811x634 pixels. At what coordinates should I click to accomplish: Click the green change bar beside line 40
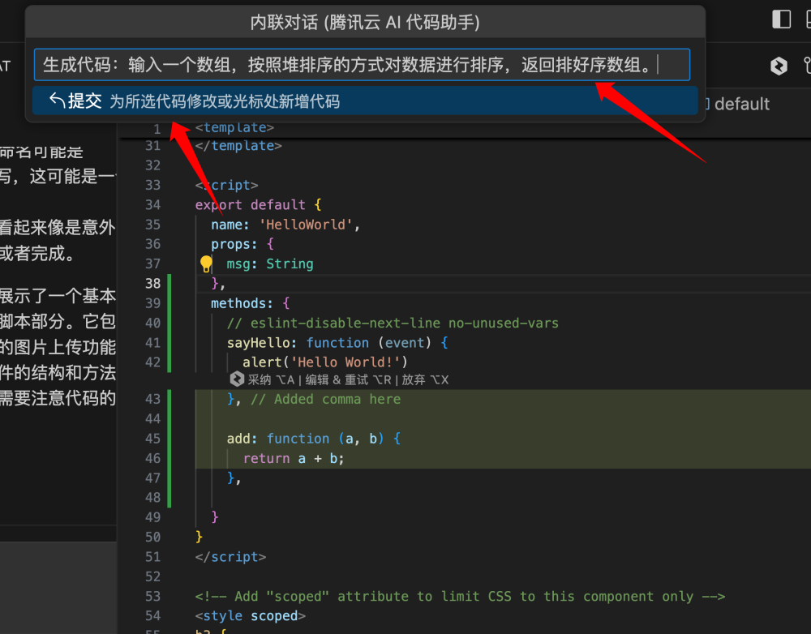pyautogui.click(x=169, y=323)
